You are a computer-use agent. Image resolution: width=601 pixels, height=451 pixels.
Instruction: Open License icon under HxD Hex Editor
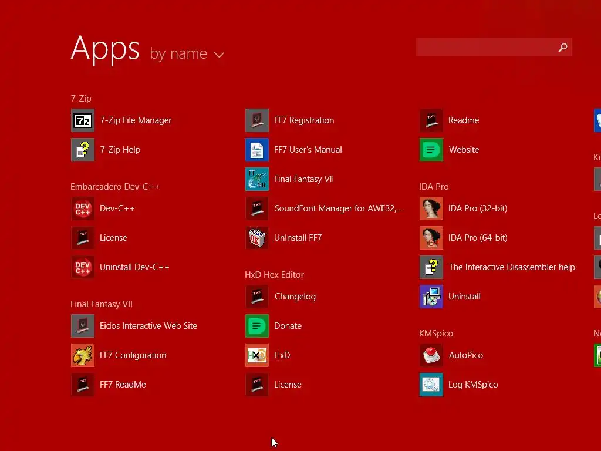point(257,384)
